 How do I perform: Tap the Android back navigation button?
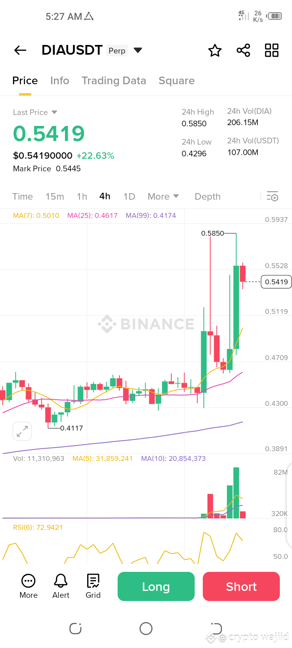pyautogui.click(x=216, y=629)
